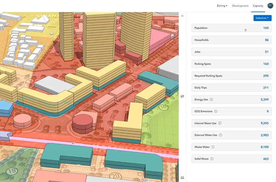Click the B-2 zoning label on map
This screenshot has height=182, width=276.
pyautogui.click(x=73, y=143)
